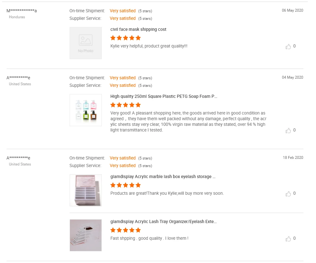View lash tray organizer thumbnail

coord(86,235)
